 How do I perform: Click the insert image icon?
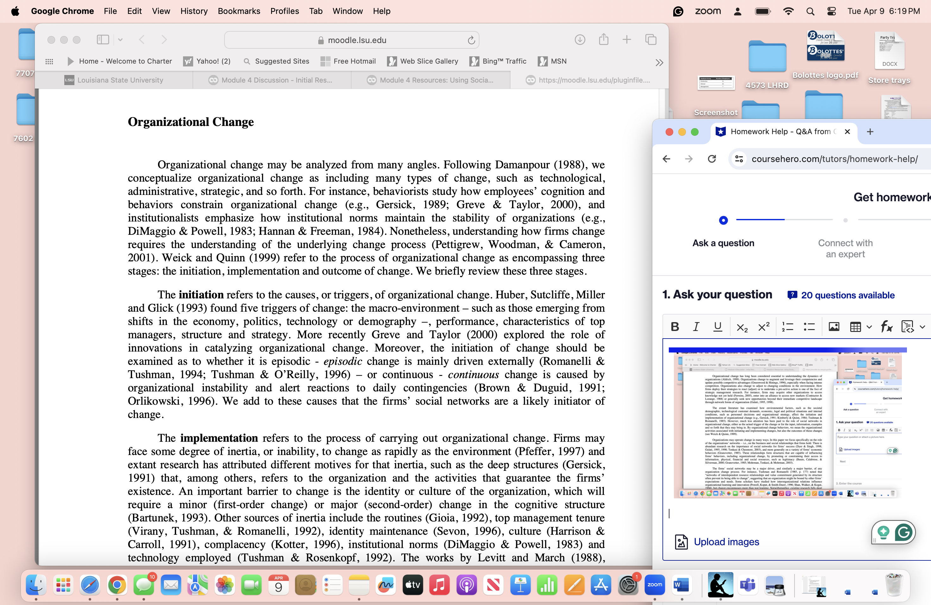coord(833,327)
